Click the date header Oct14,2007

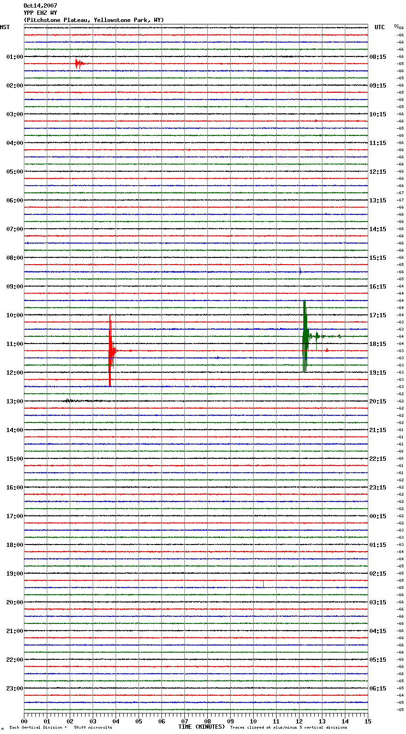[40, 6]
